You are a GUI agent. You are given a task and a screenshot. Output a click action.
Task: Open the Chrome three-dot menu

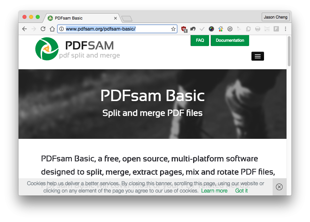click(285, 29)
